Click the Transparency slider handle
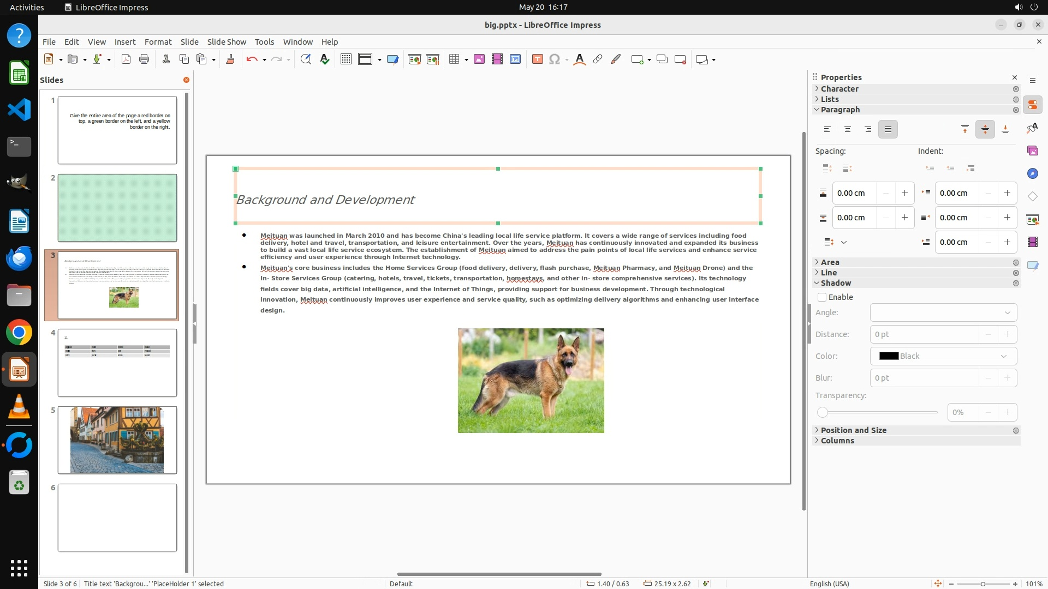 (823, 412)
